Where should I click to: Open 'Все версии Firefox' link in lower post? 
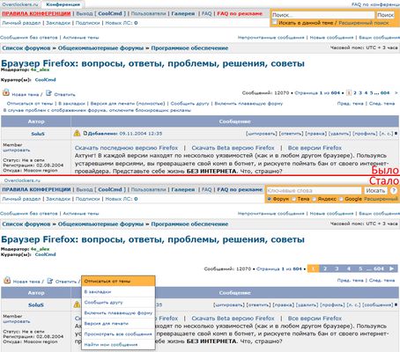(x=315, y=319)
